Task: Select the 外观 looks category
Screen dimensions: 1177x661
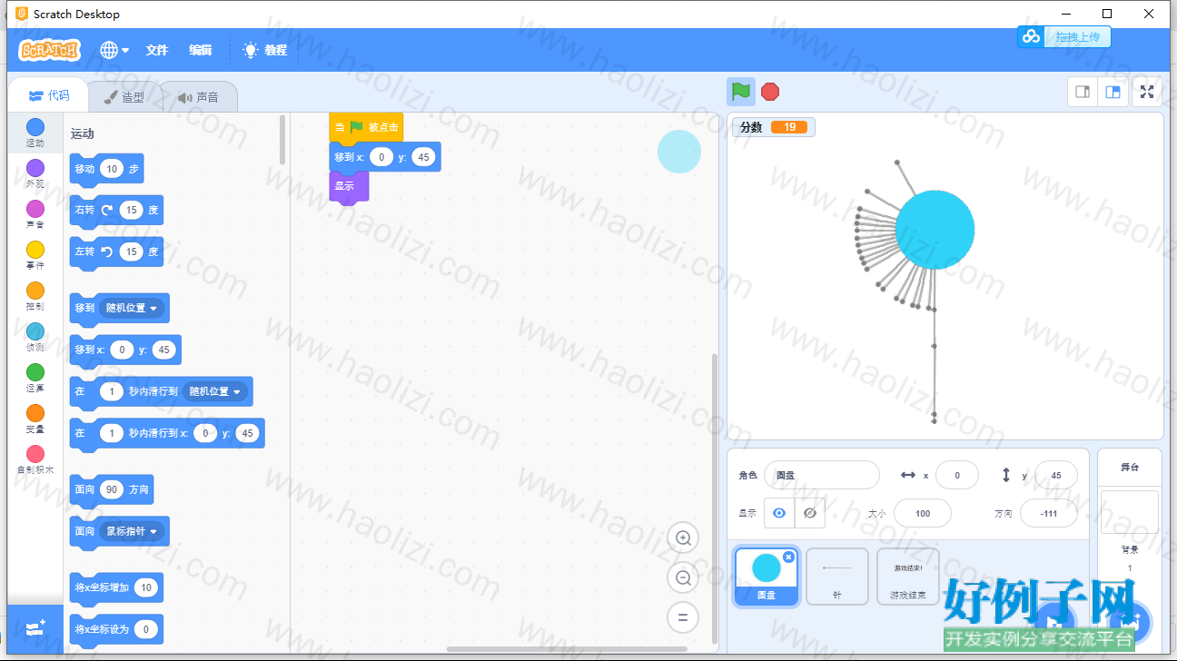Action: click(35, 173)
